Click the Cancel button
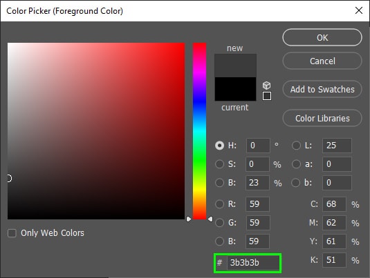 (322, 61)
